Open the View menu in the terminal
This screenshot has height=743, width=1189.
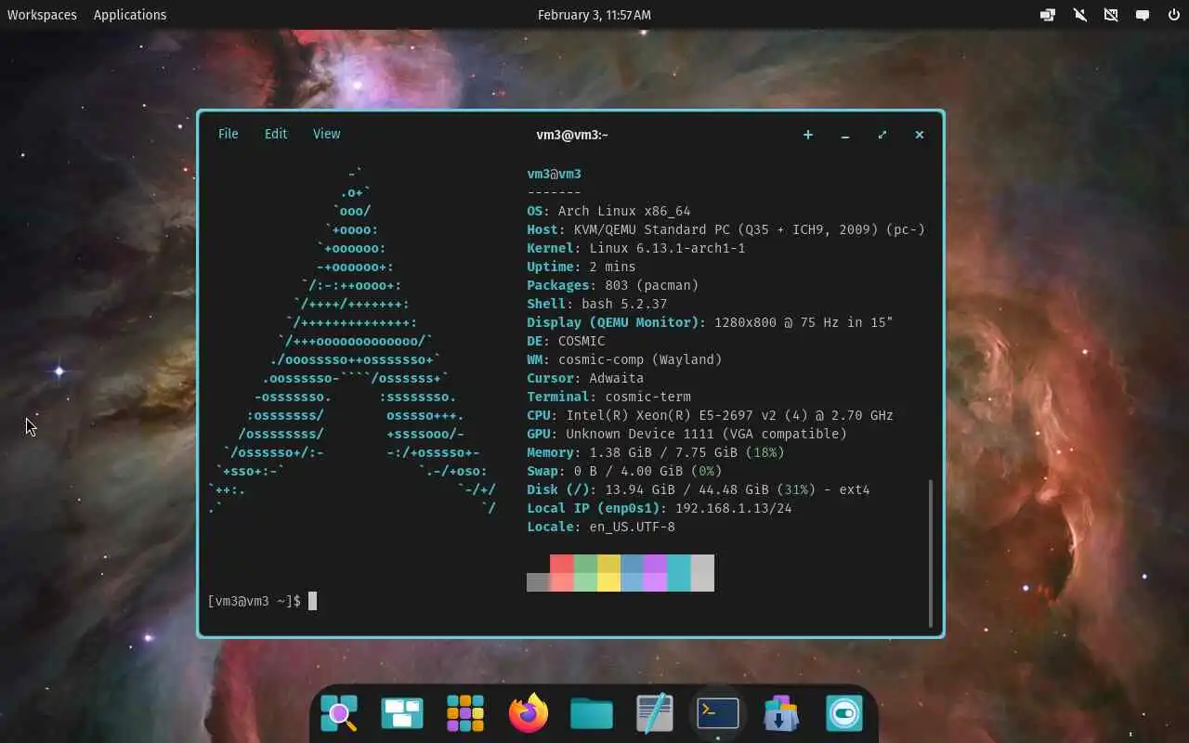coord(326,134)
